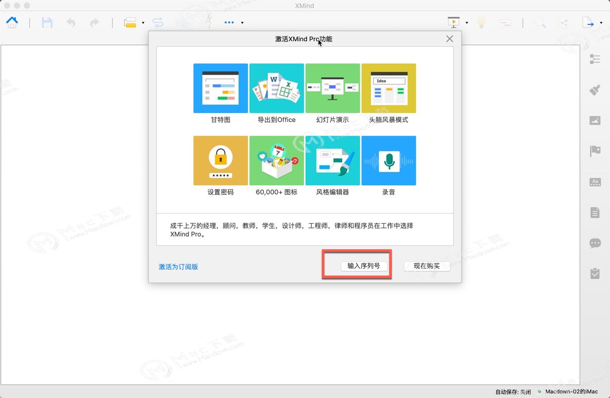Select the 导出到Office feature thumbnail
Screen dimensions: 610x398
click(277, 88)
